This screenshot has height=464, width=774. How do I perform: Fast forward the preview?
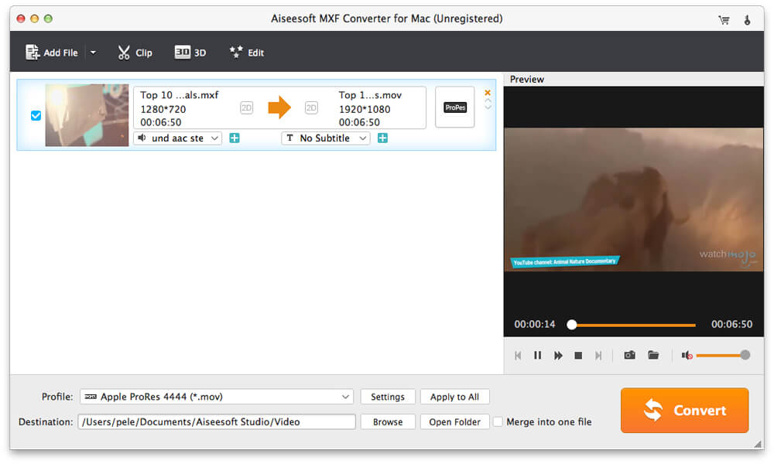click(x=558, y=356)
